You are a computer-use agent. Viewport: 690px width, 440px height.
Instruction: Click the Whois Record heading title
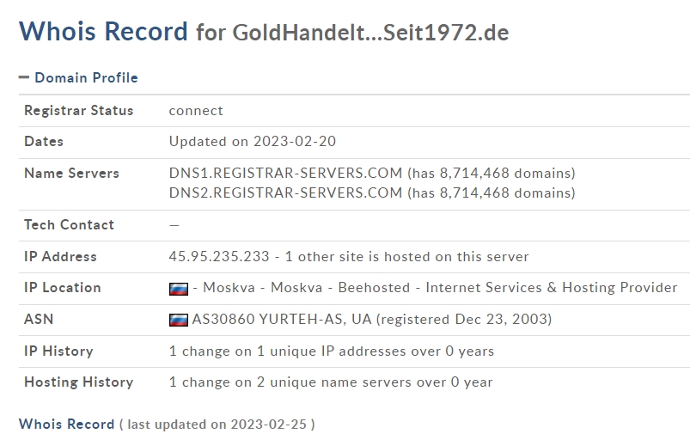103,31
